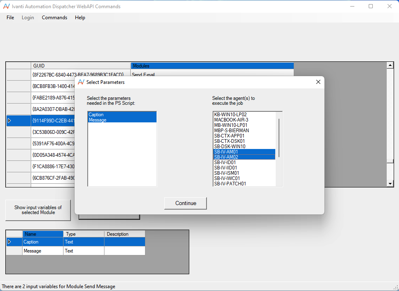Screen dimensions: 399x291
Task: Click the agent list scrollbar thumb
Action: coord(279,138)
